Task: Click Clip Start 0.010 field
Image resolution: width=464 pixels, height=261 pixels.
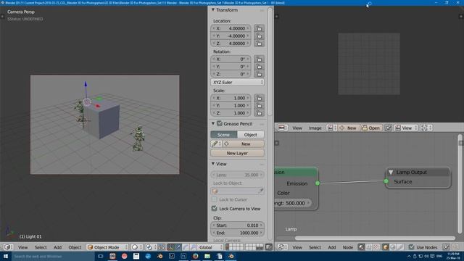Action: click(237, 225)
